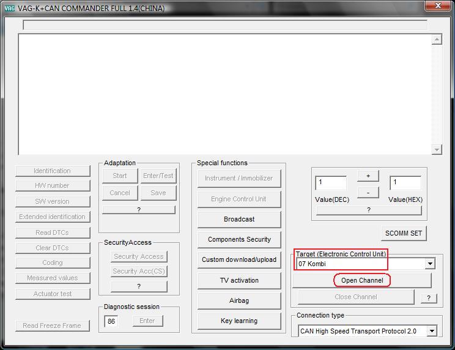
Task: Click the disabled Close Channel button
Action: (356, 297)
